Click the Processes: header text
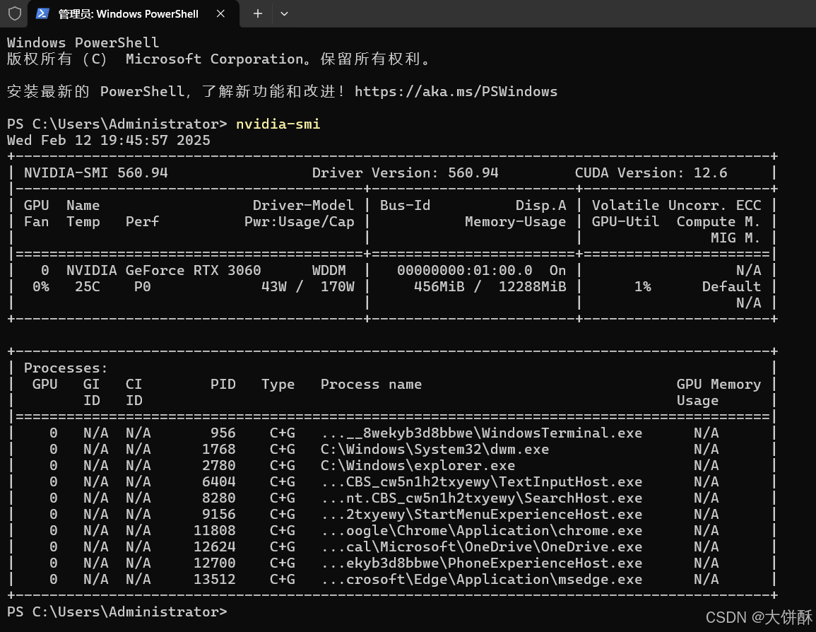This screenshot has height=632, width=816. pos(66,368)
